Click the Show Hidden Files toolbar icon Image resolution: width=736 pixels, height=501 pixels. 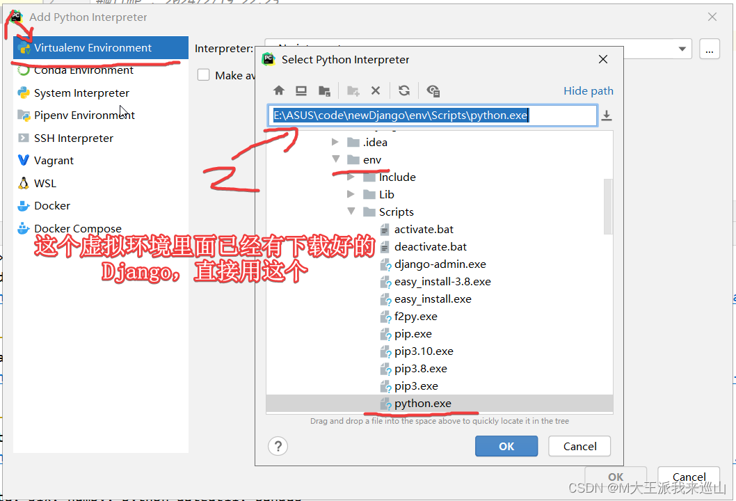[433, 90]
